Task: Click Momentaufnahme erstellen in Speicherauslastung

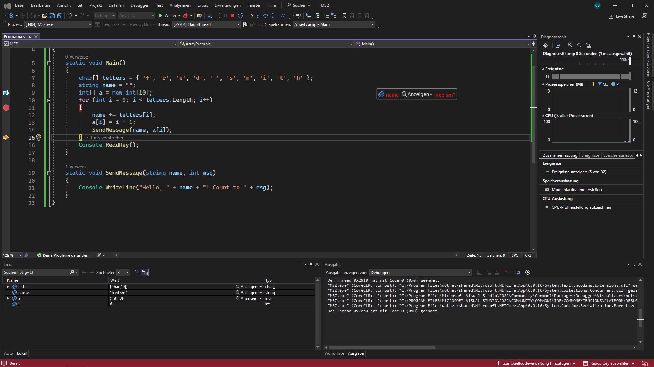Action: point(576,189)
